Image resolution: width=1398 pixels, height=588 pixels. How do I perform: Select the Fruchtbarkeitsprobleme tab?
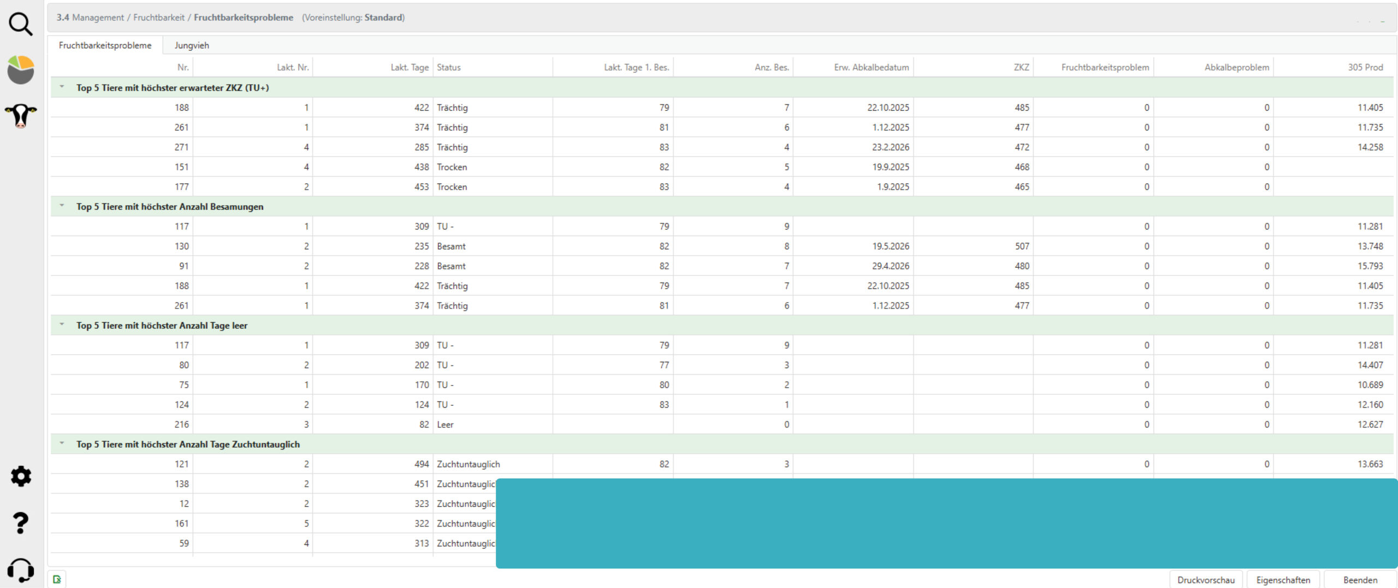click(105, 45)
